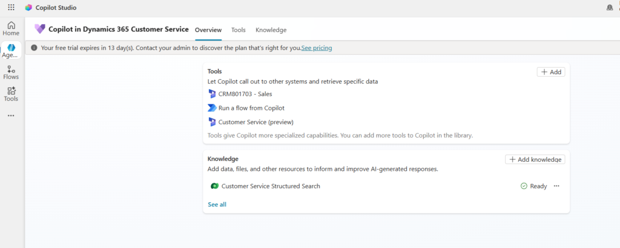This screenshot has height=248, width=620.
Task: Switch to the Knowledge tab
Action: [x=271, y=30]
